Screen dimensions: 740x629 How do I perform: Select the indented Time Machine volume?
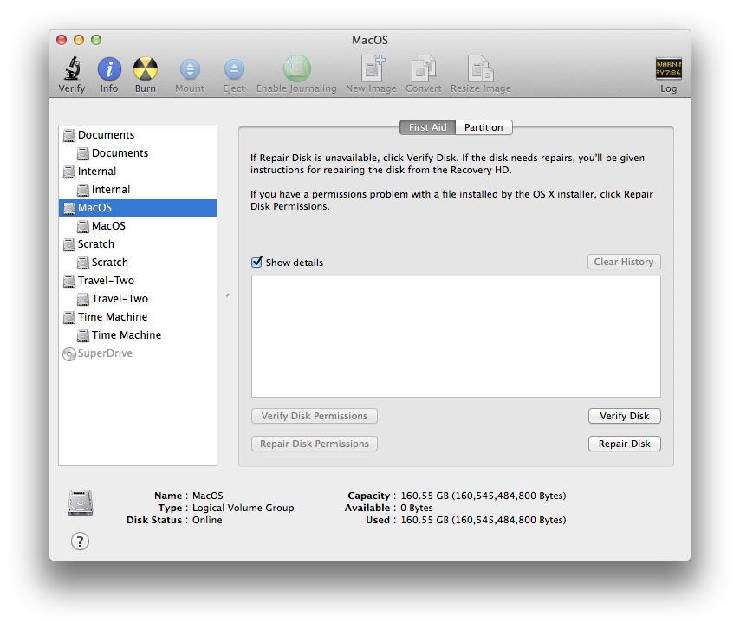(x=138, y=335)
